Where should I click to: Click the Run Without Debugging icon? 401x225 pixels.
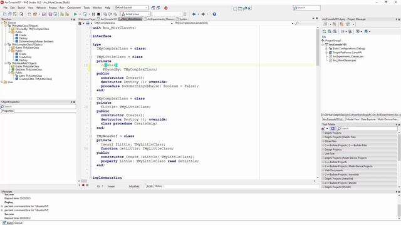pyautogui.click(x=85, y=14)
